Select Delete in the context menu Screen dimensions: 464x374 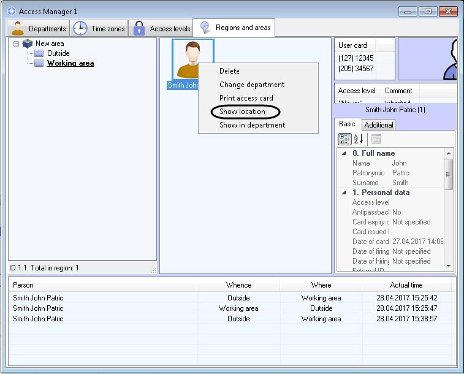(x=229, y=71)
